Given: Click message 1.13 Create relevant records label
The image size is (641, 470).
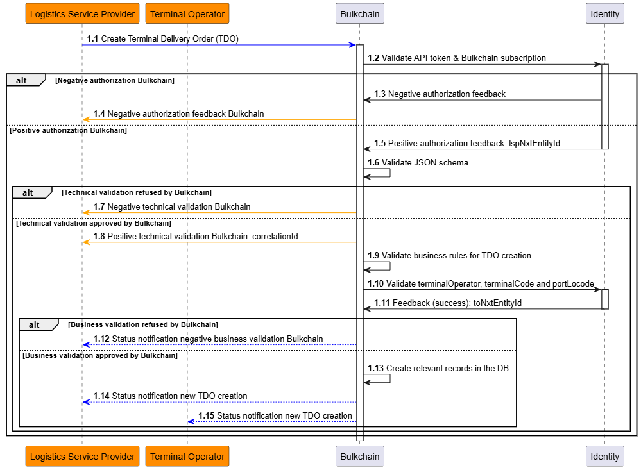Looking at the screenshot, I should [x=436, y=369].
